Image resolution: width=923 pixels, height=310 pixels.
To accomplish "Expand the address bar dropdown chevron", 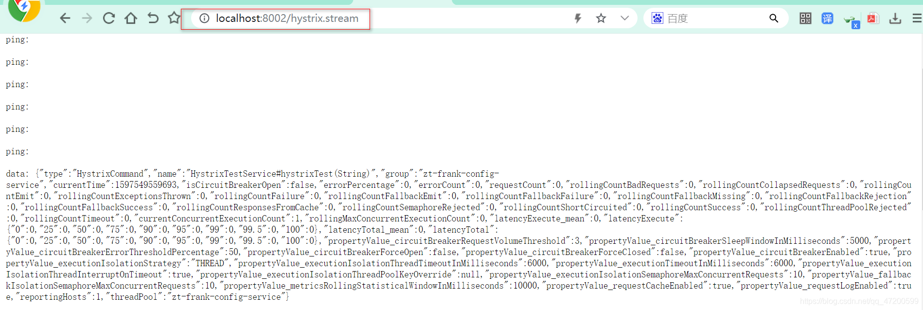I will [x=625, y=18].
